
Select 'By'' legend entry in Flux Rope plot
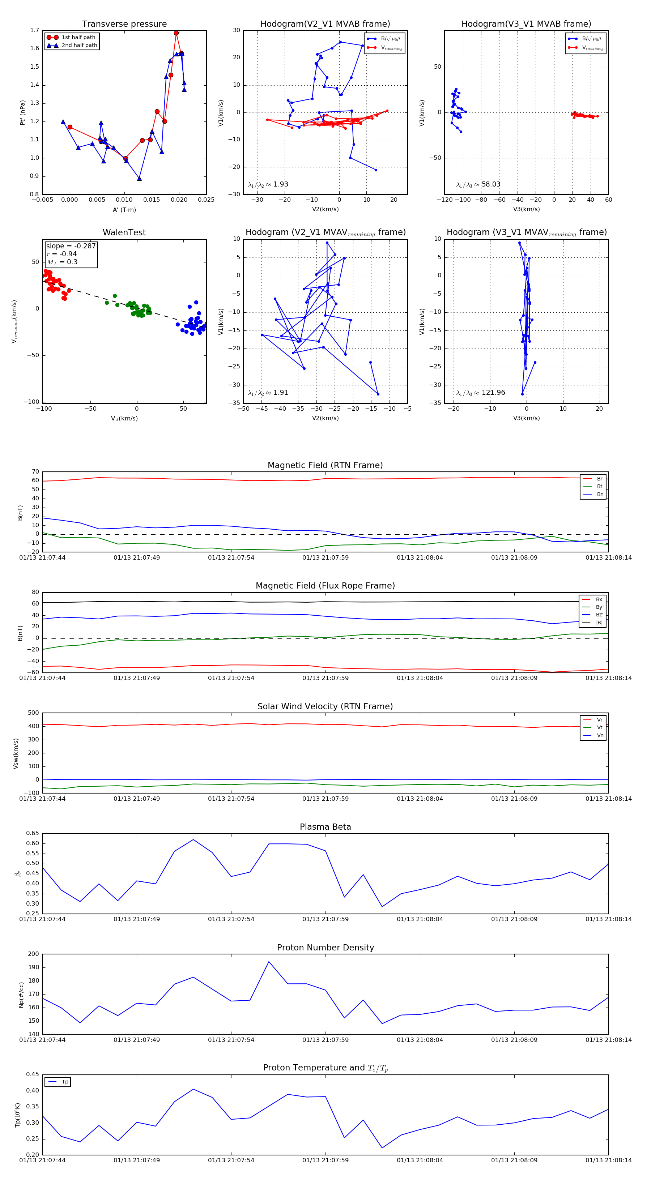[593, 607]
